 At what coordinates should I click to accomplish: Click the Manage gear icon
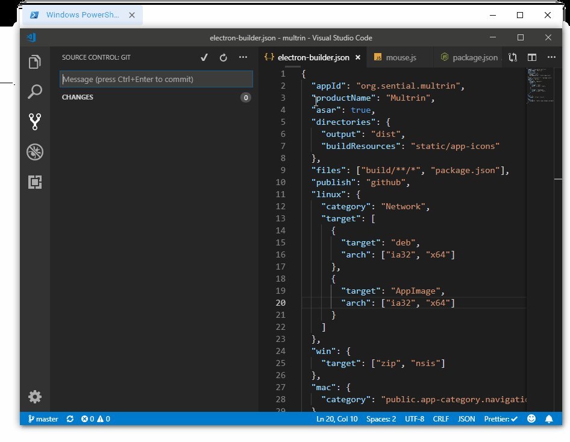point(35,396)
